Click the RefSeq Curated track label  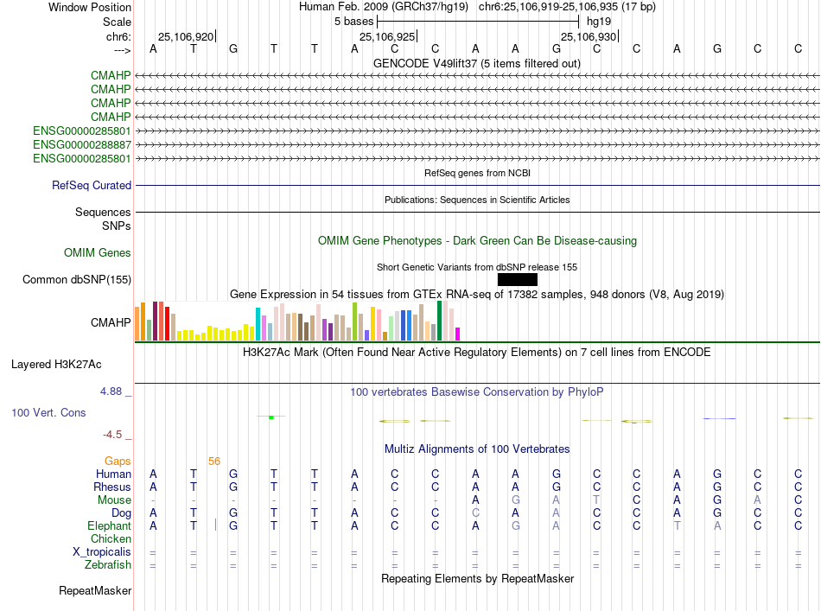coord(92,185)
